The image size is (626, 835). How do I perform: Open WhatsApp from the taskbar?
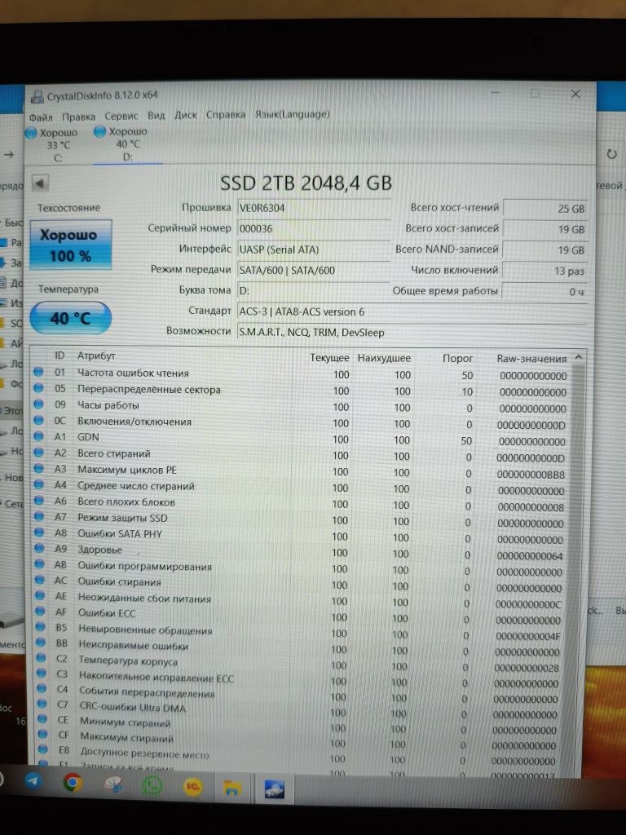pyautogui.click(x=152, y=786)
